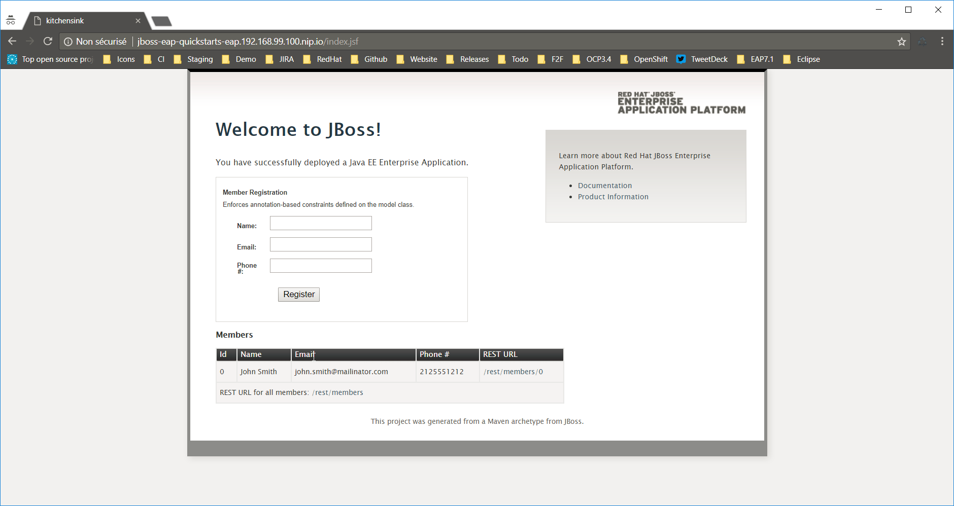Click the browser back arrow
This screenshot has height=506, width=954.
pyautogui.click(x=12, y=41)
